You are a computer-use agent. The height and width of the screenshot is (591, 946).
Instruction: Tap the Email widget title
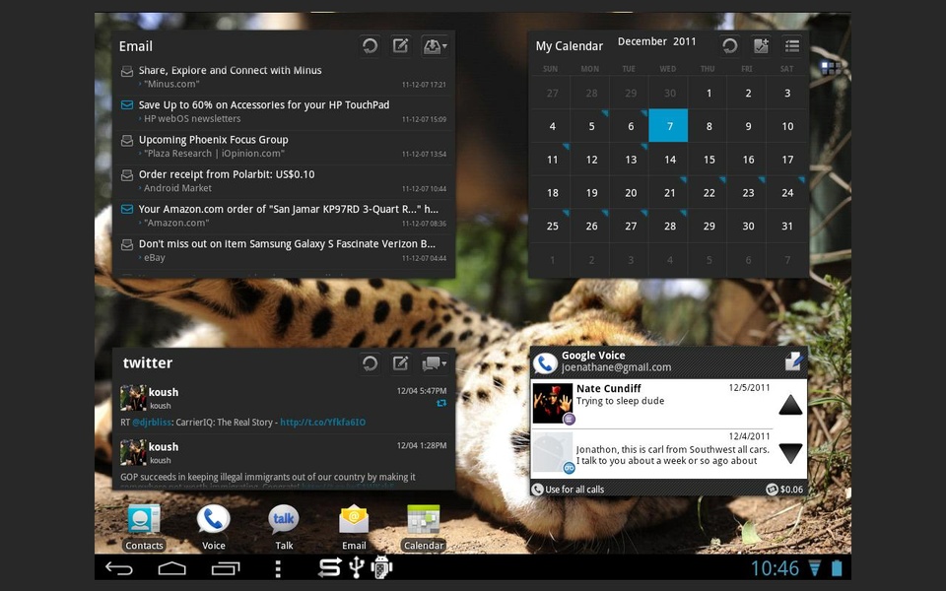coord(135,46)
